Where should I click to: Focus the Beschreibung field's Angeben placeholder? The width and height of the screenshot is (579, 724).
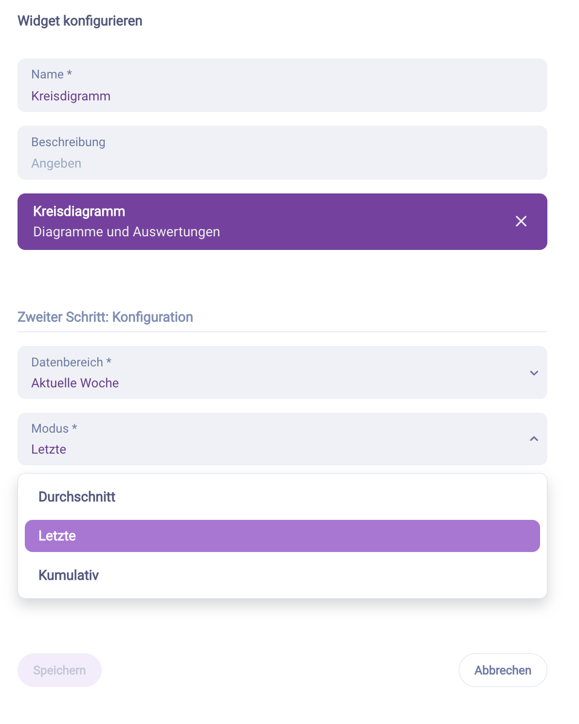tap(56, 163)
